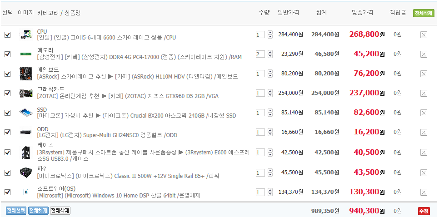Click the 맞춤가격 column header
The image size is (439, 217).
pyautogui.click(x=362, y=13)
